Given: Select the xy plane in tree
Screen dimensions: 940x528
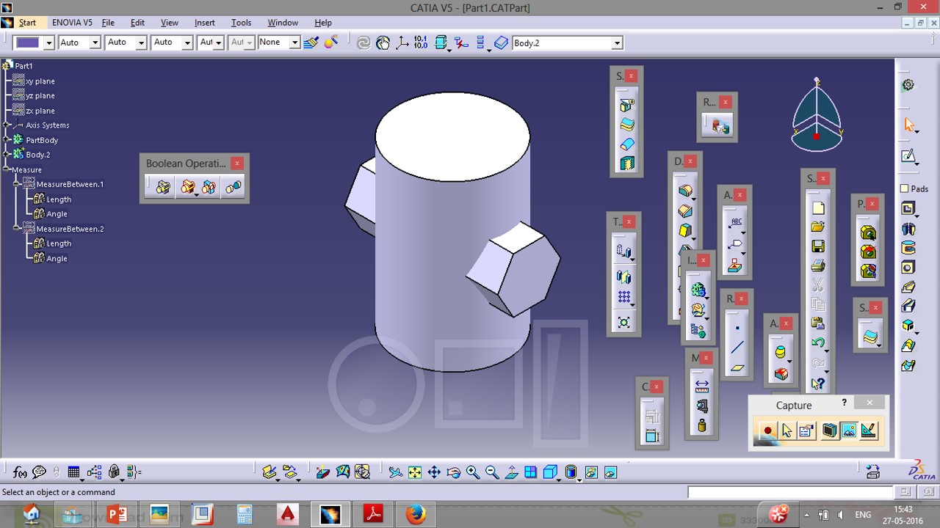Looking at the screenshot, I should [x=40, y=81].
